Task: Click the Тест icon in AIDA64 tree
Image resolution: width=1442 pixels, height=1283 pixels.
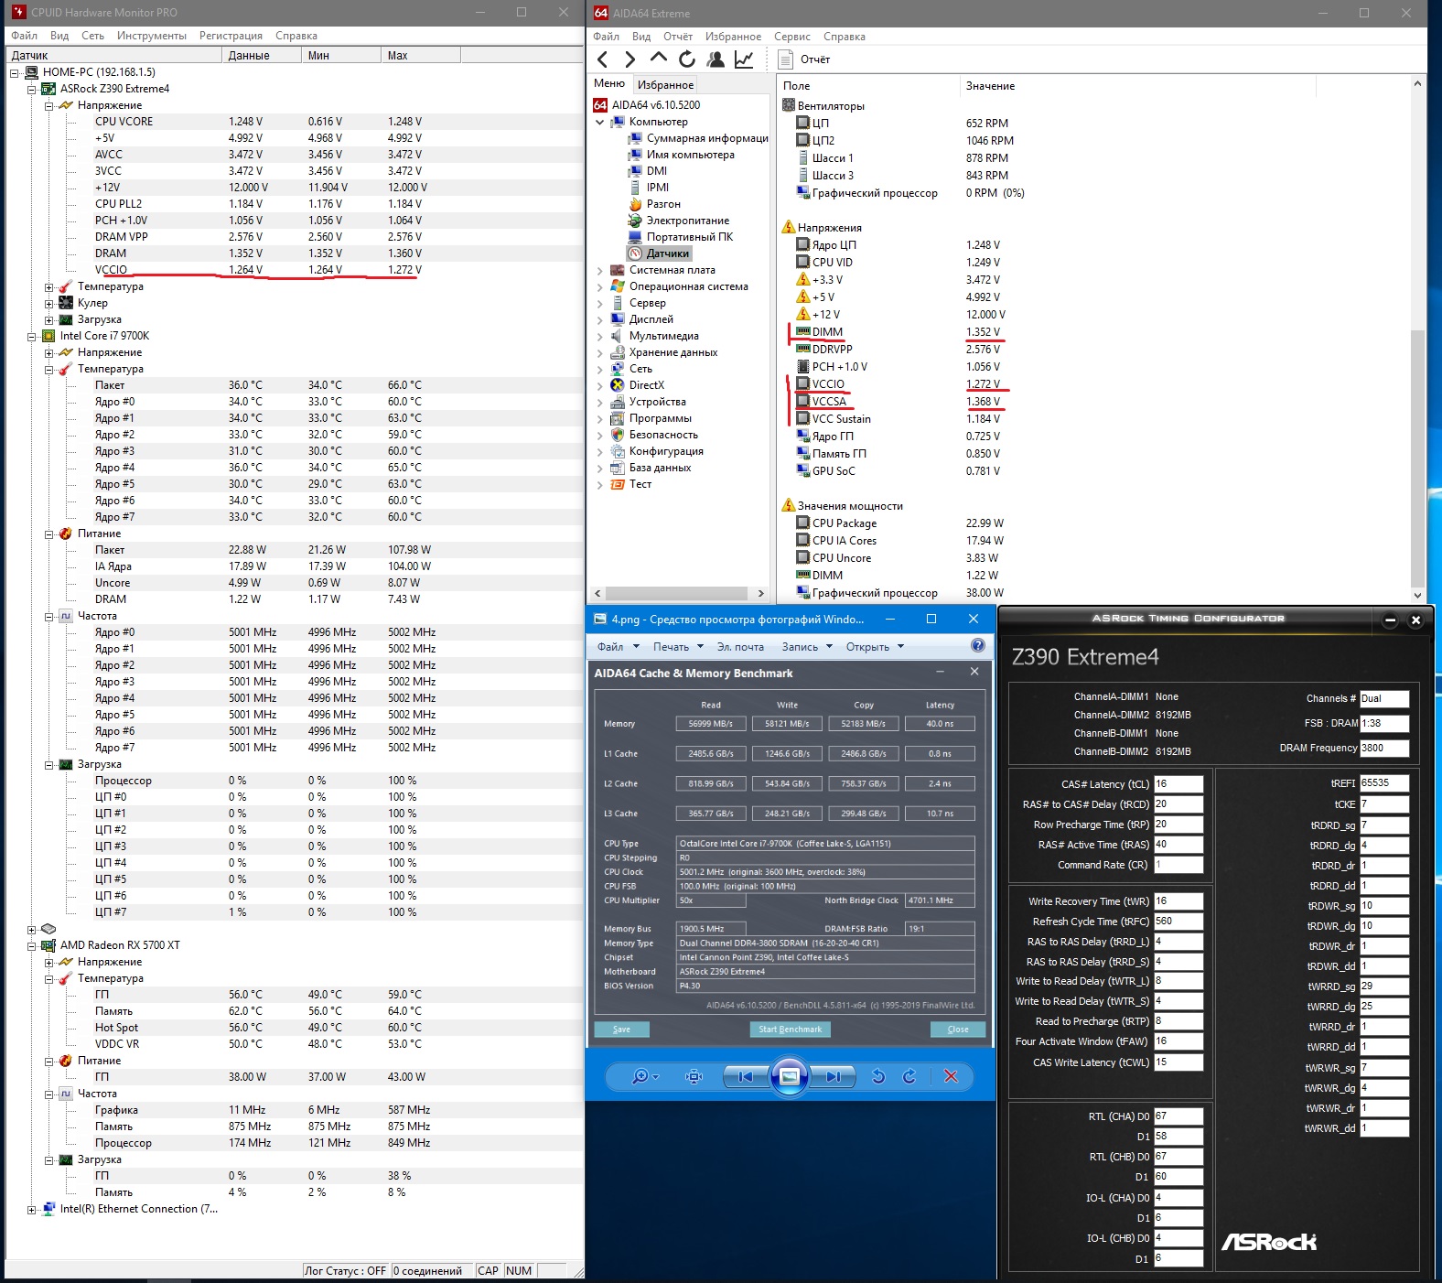Action: pyautogui.click(x=618, y=484)
